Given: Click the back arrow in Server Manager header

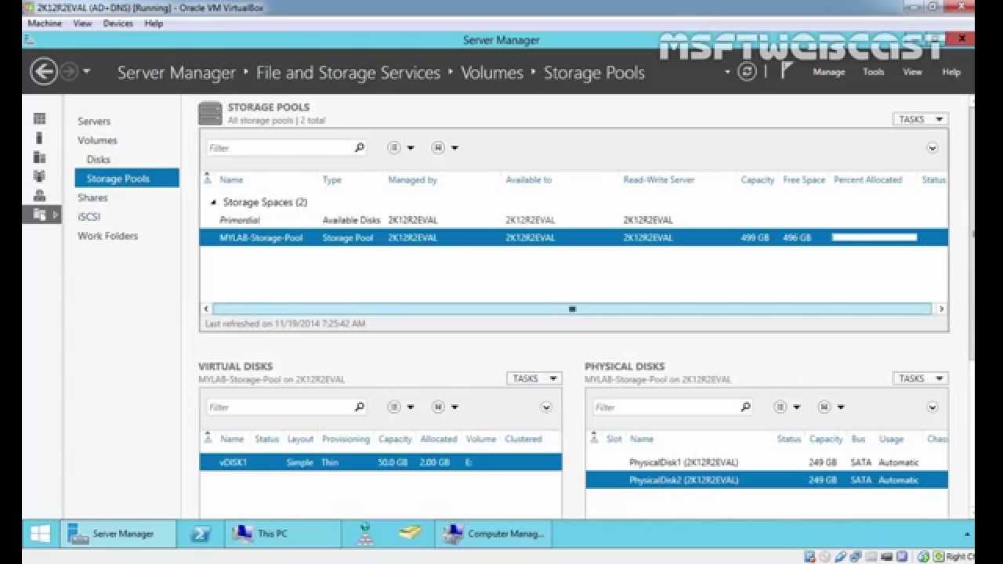Looking at the screenshot, I should tap(44, 72).
